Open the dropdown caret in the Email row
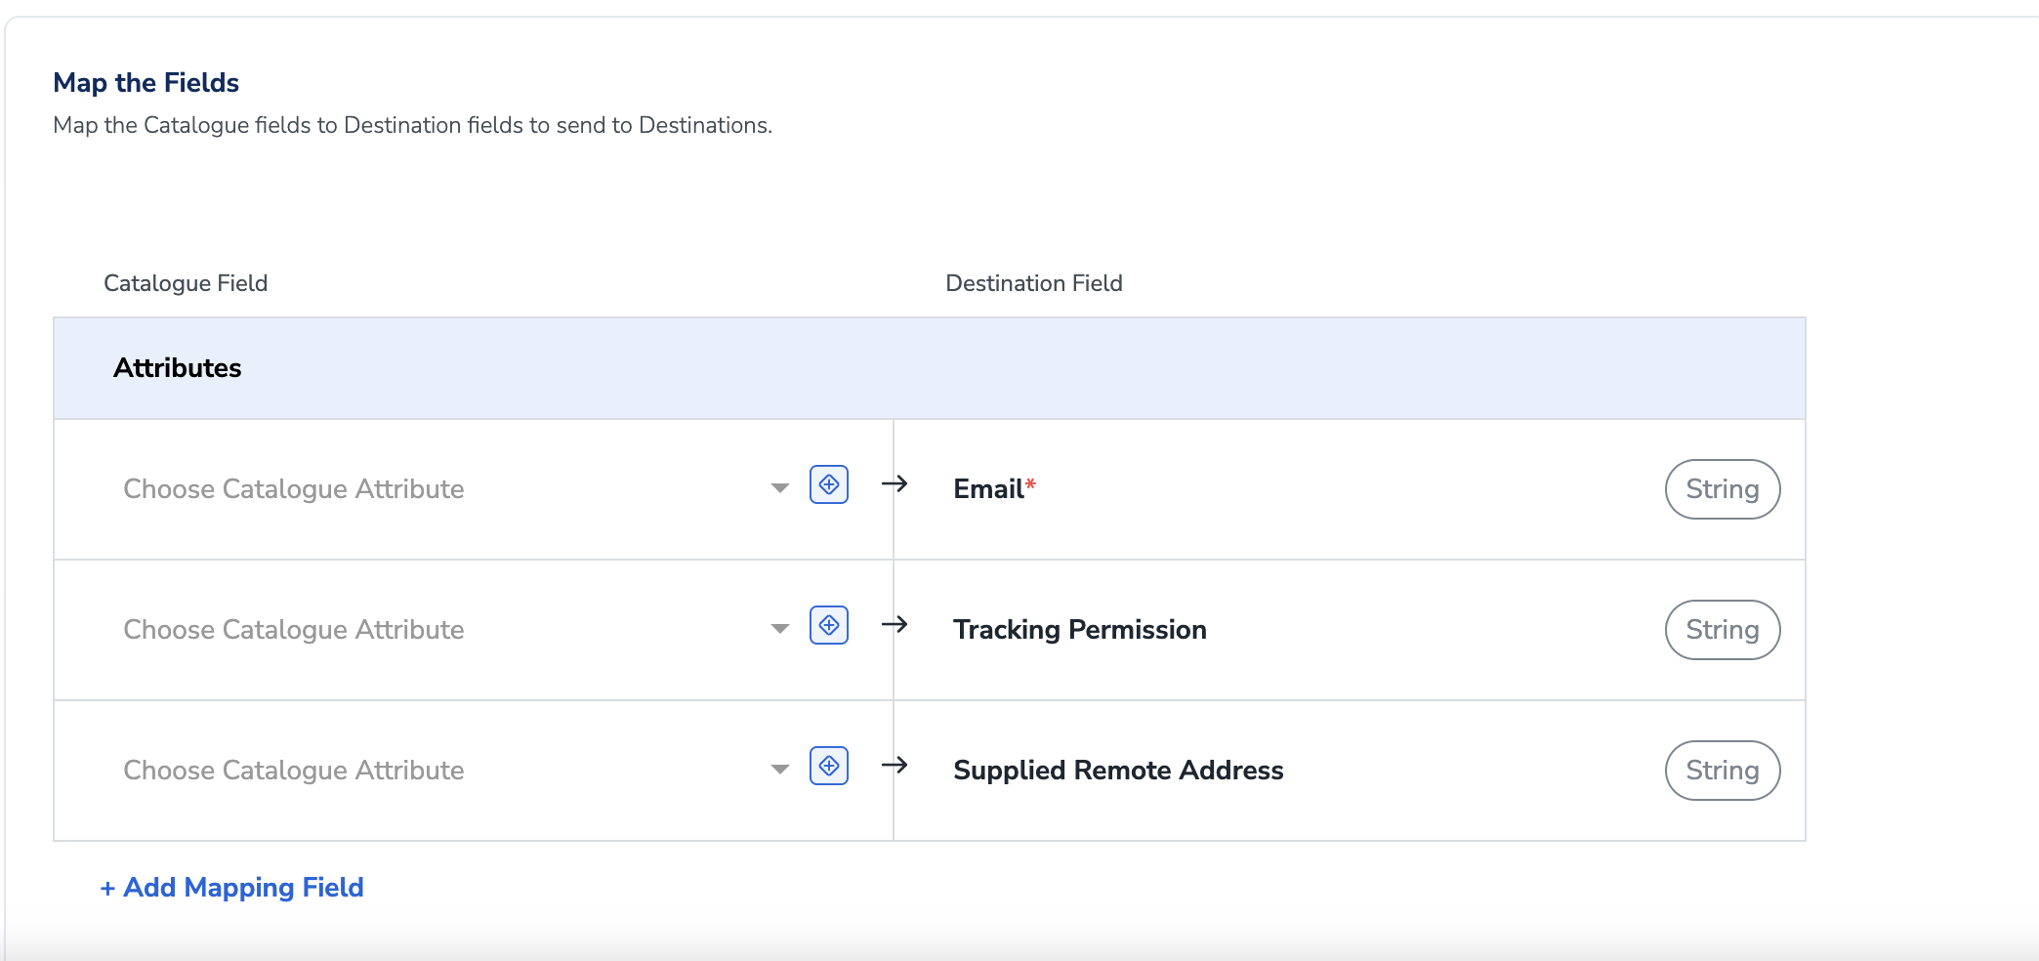2039x961 pixels. [779, 488]
